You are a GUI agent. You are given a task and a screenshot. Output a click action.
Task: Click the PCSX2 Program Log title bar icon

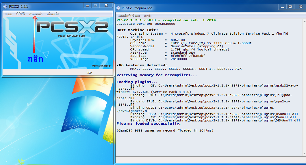click(118, 8)
